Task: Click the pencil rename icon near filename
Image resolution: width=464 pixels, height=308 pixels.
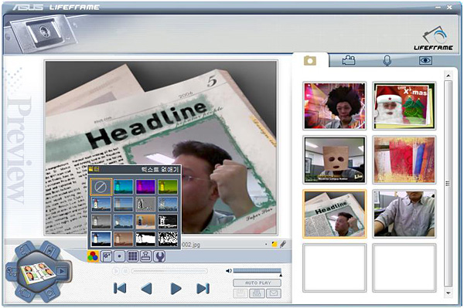Action: (x=283, y=244)
